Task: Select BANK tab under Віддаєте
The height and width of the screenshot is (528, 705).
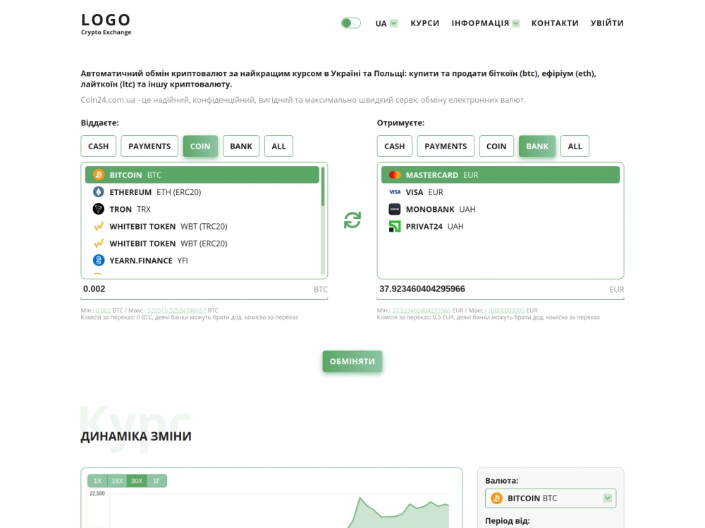Action: point(241,146)
